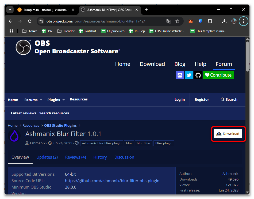Open the Twitter icon link
The width and height of the screenshot is (254, 199).
click(x=189, y=75)
